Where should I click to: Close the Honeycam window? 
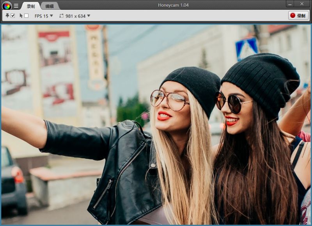point(302,4)
